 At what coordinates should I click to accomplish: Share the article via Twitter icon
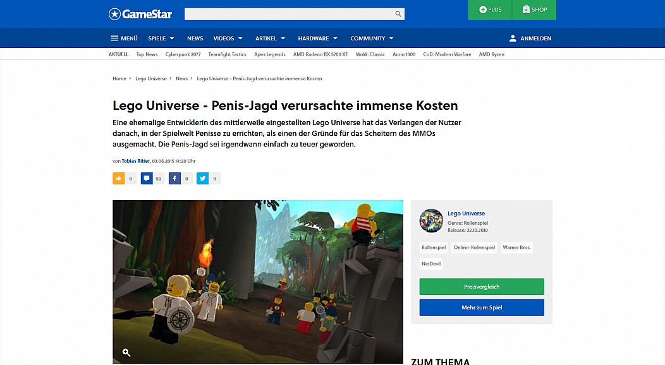[x=203, y=178]
